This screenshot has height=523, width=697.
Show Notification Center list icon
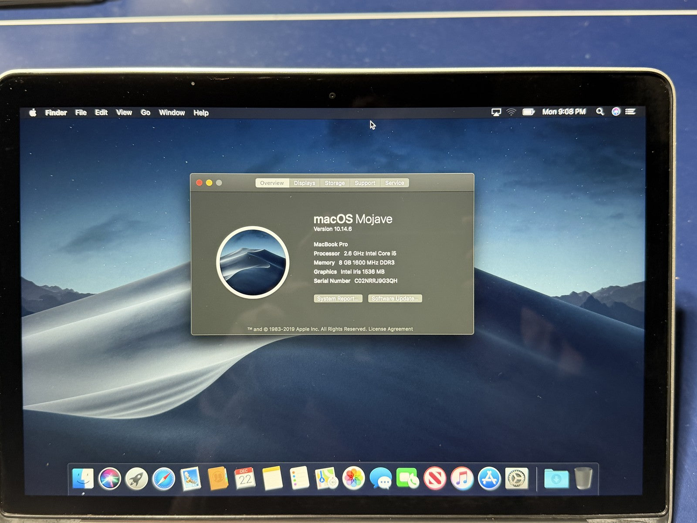tap(630, 112)
